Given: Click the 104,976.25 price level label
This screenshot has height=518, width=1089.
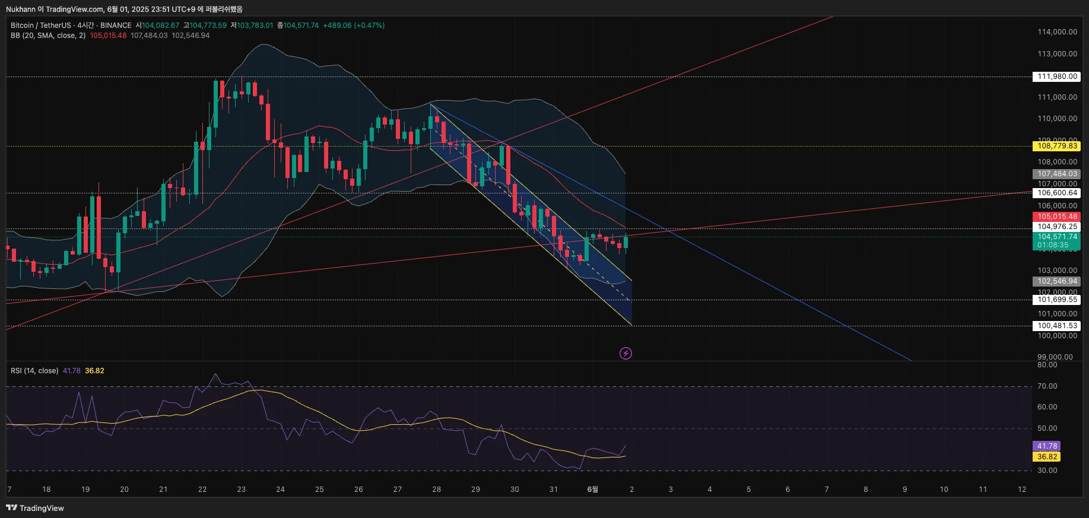Looking at the screenshot, I should point(1056,227).
